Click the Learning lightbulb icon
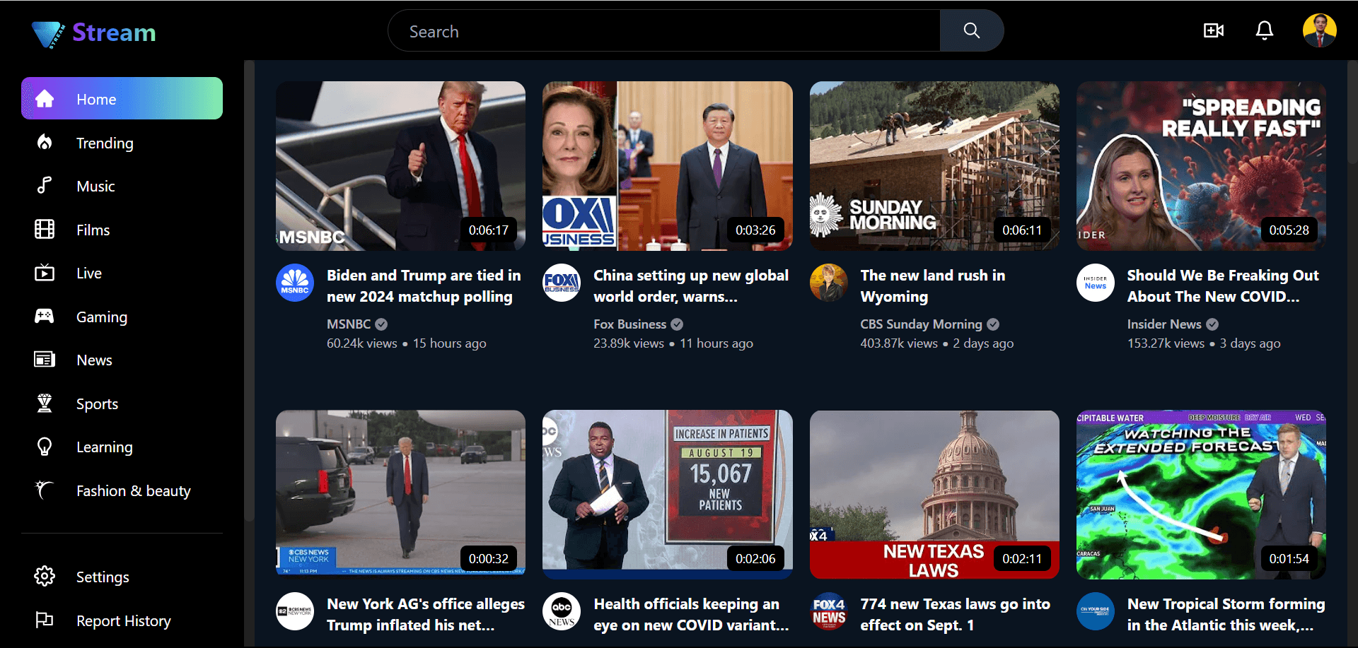Image resolution: width=1358 pixels, height=648 pixels. tap(45, 447)
